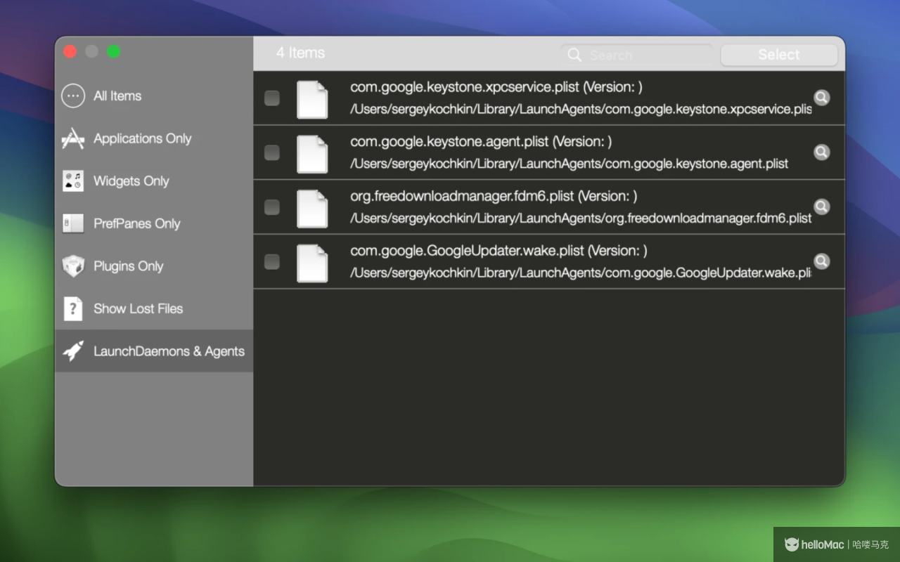Check the box for com.google.keystone.xpcservice.plist
The width and height of the screenshot is (900, 562).
271,98
